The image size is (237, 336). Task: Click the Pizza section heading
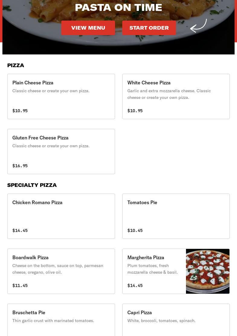pyautogui.click(x=16, y=65)
